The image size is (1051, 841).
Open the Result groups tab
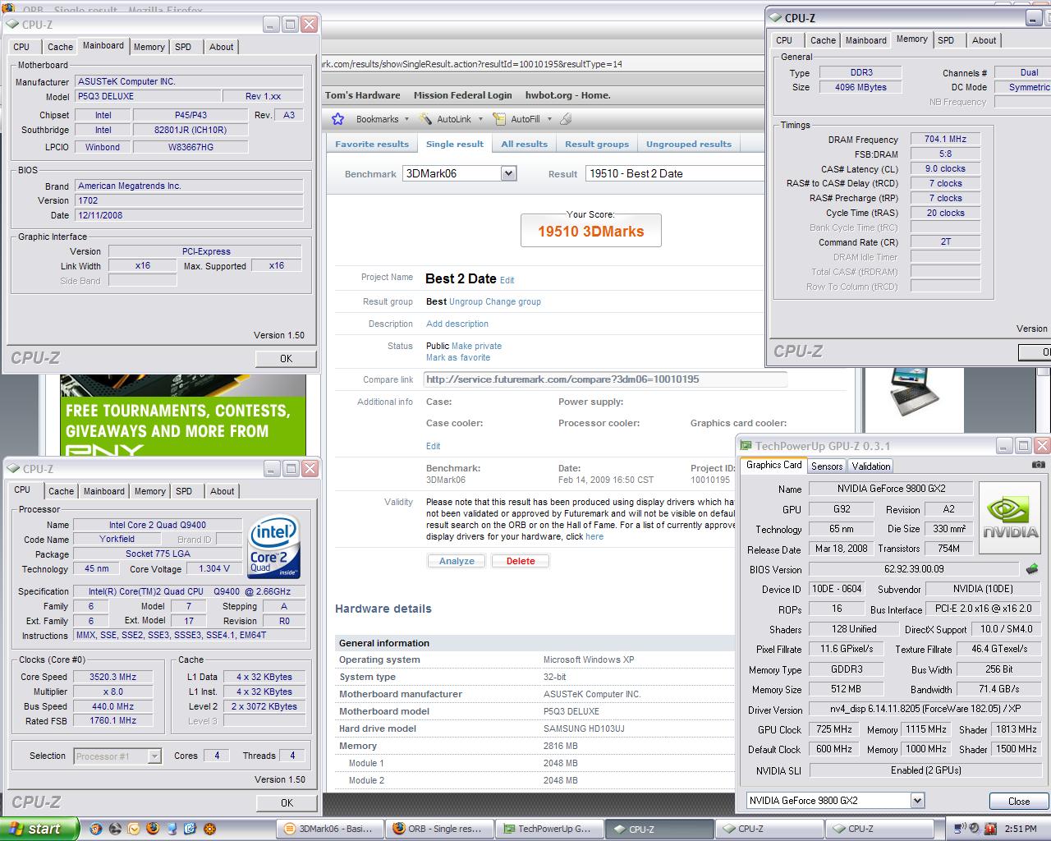(597, 144)
